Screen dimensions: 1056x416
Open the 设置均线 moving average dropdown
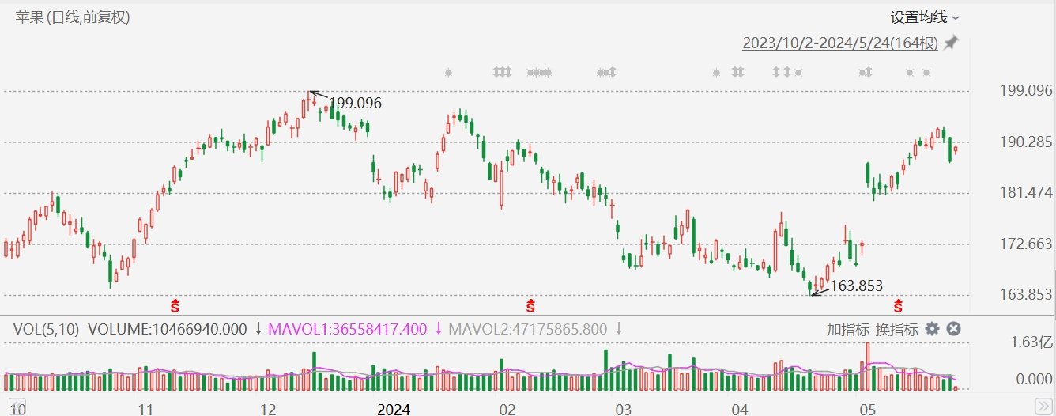tap(925, 17)
